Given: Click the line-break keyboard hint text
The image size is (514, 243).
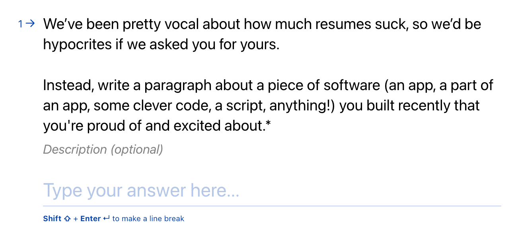Looking at the screenshot, I should pos(113,218).
